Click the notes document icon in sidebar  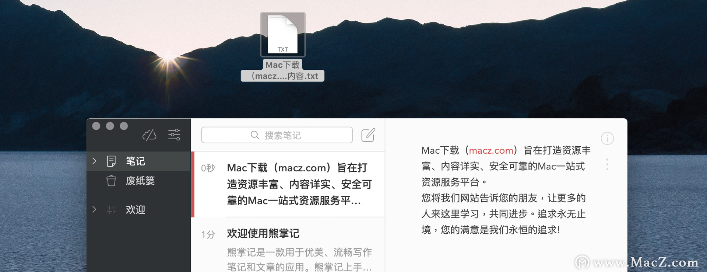point(111,161)
